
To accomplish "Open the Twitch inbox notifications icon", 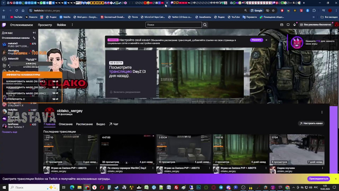I will pos(282,25).
